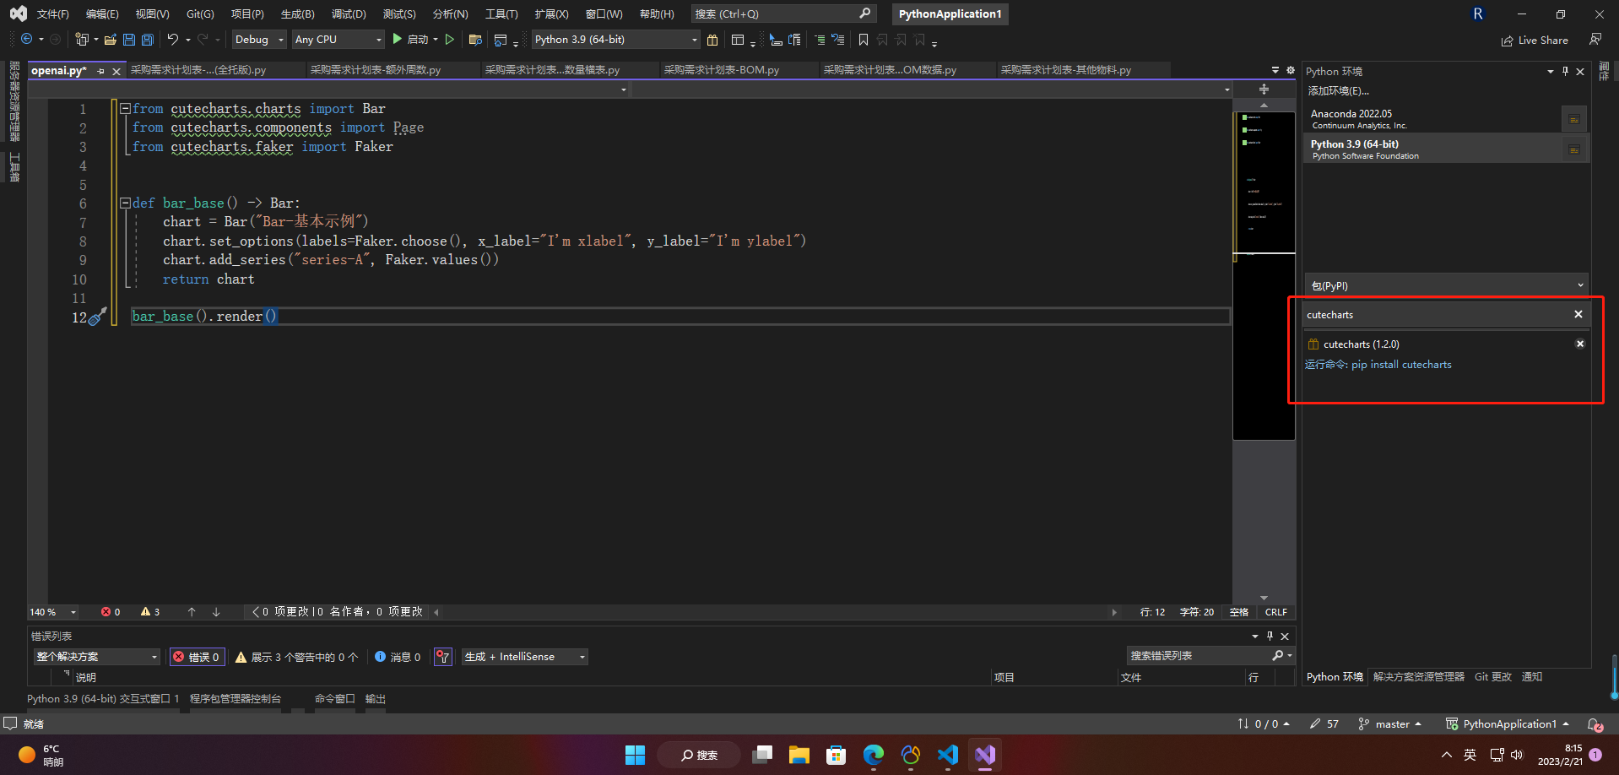This screenshot has height=775, width=1619.
Task: Open the Debug configuration dropdown
Action: [259, 40]
